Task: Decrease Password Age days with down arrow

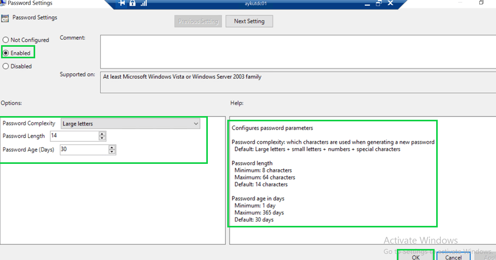Action: [112, 152]
